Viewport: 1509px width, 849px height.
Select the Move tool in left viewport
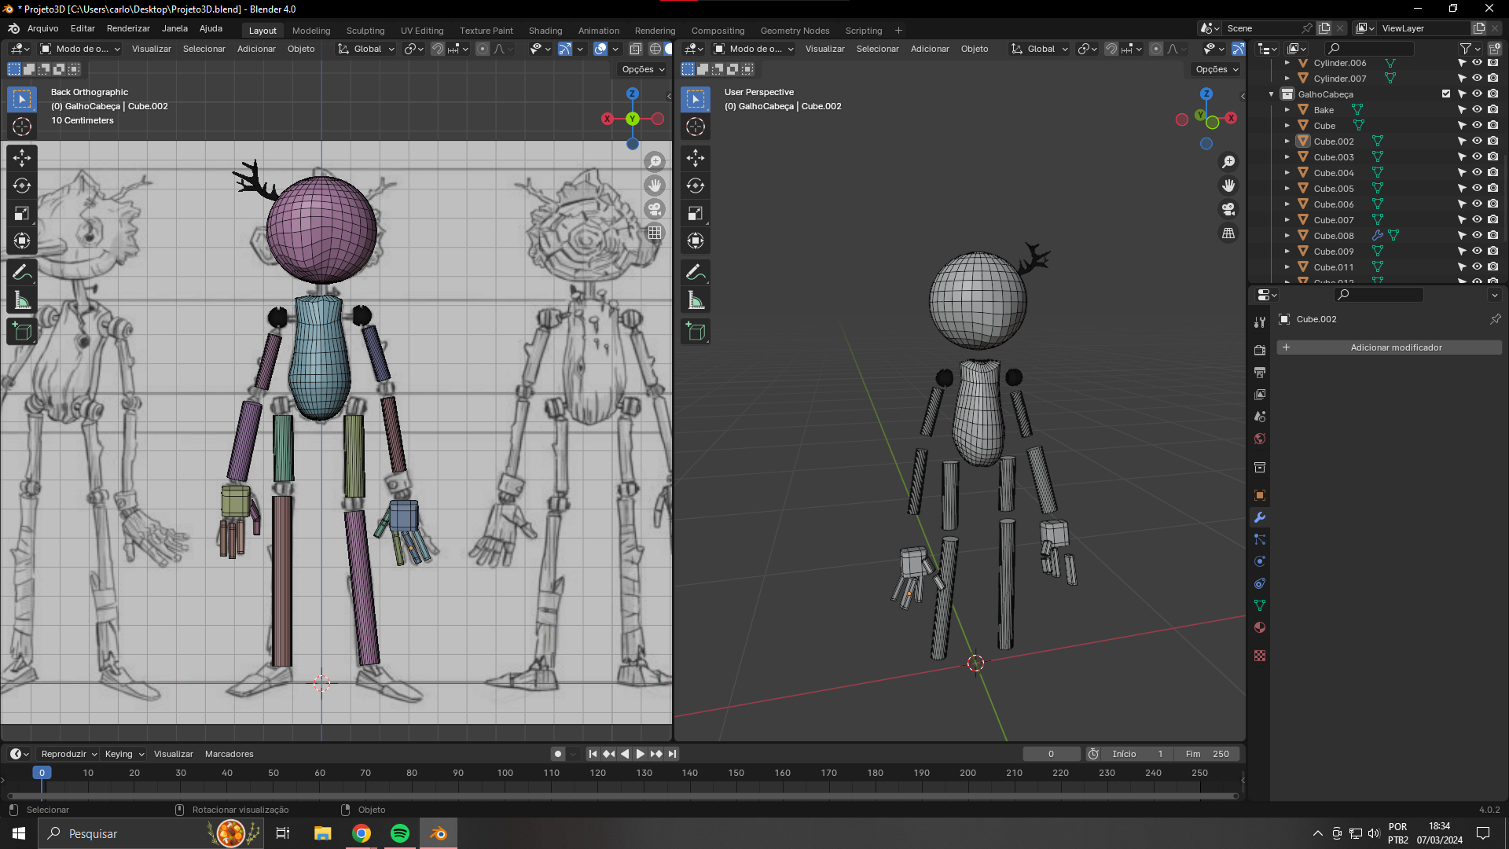click(x=22, y=158)
